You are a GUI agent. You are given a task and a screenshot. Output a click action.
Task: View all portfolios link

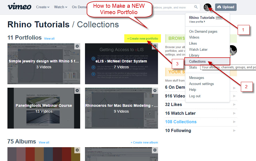(x=49, y=39)
